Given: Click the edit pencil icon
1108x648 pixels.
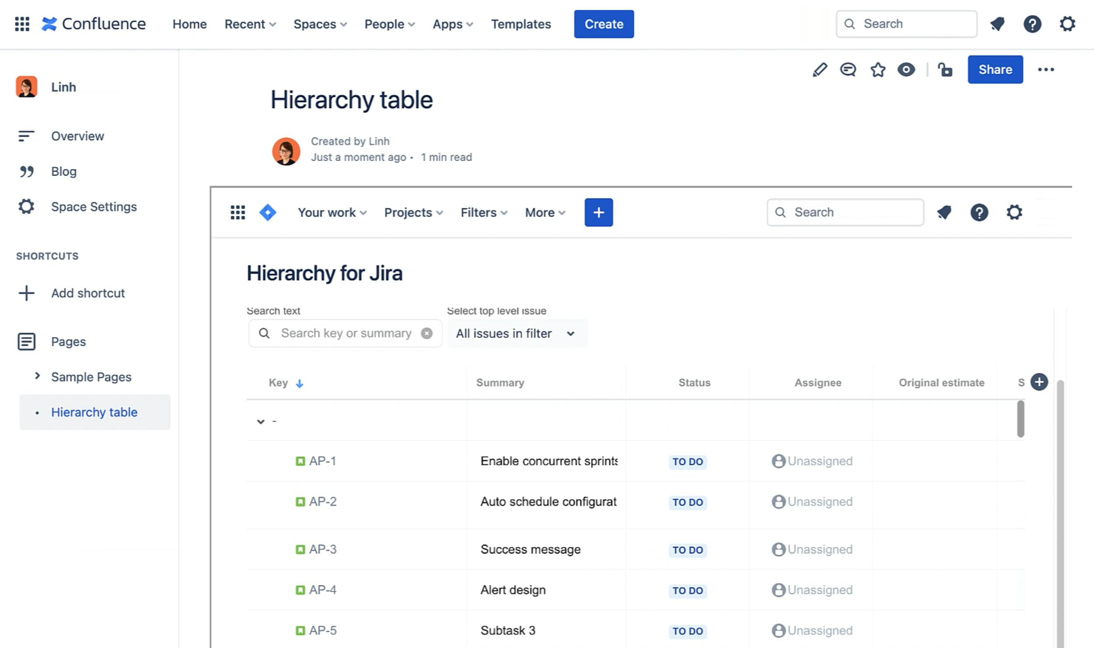Looking at the screenshot, I should (x=819, y=70).
